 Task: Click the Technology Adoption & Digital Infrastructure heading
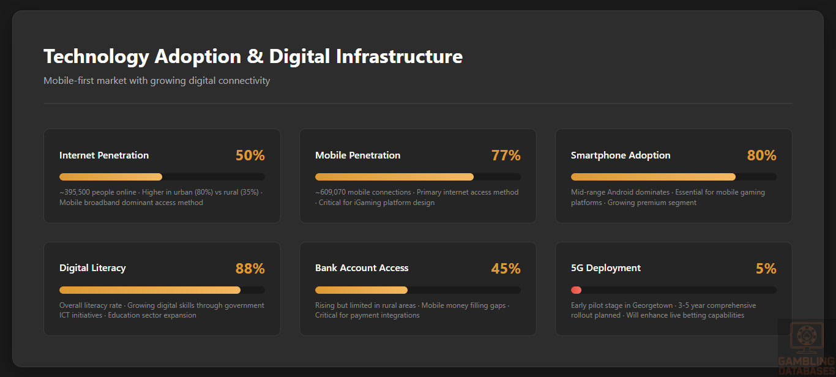[x=253, y=57]
